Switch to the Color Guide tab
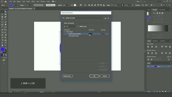This screenshot has width=172, height=97. click(162, 10)
